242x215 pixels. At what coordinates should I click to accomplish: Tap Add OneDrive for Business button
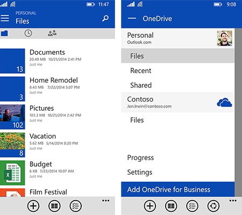coord(177,189)
